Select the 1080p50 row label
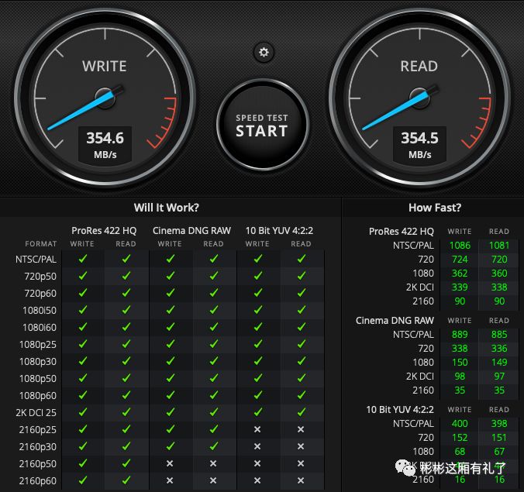The height and width of the screenshot is (492, 524). point(38,378)
